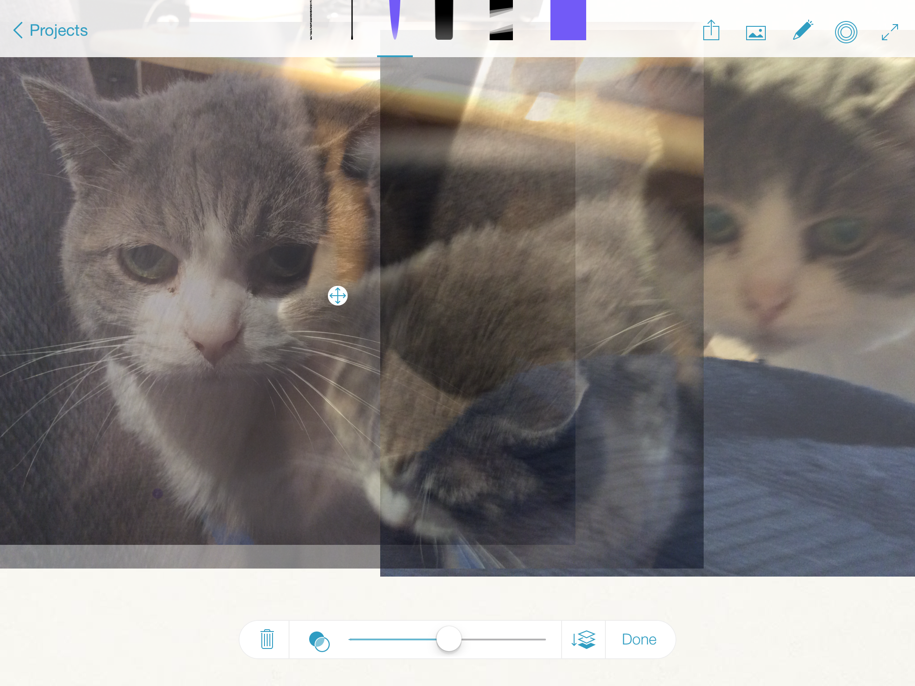Select the black marker tool

click(444, 20)
